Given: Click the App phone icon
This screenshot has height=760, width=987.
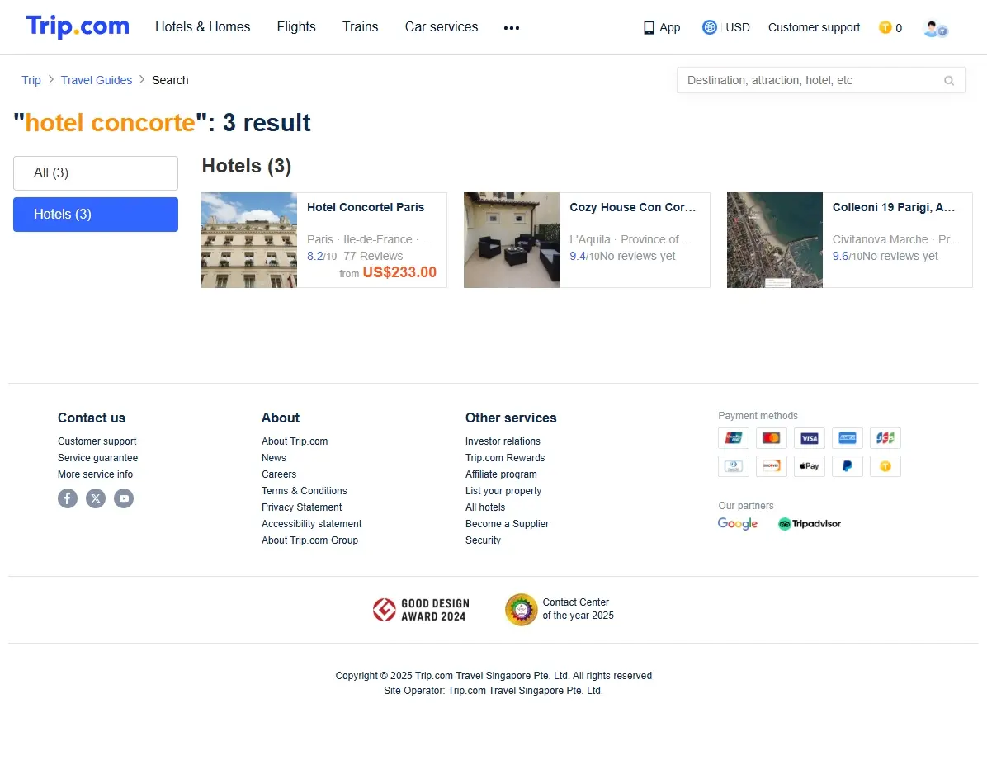Looking at the screenshot, I should [x=649, y=28].
